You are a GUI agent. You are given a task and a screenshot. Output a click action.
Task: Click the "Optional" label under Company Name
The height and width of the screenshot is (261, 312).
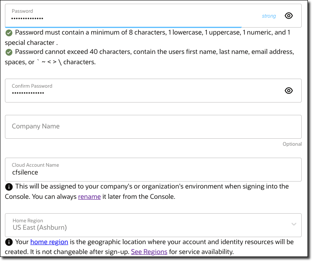[x=292, y=144]
